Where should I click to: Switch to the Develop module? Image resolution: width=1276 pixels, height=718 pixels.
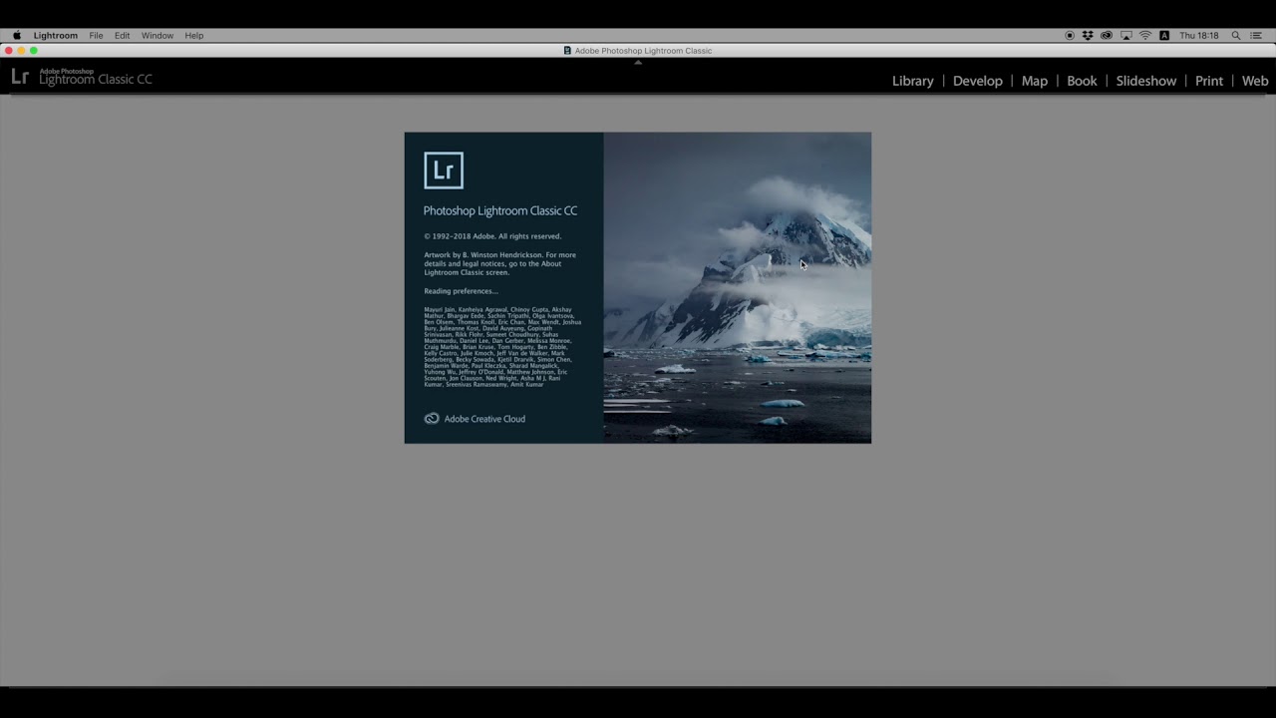coord(978,81)
